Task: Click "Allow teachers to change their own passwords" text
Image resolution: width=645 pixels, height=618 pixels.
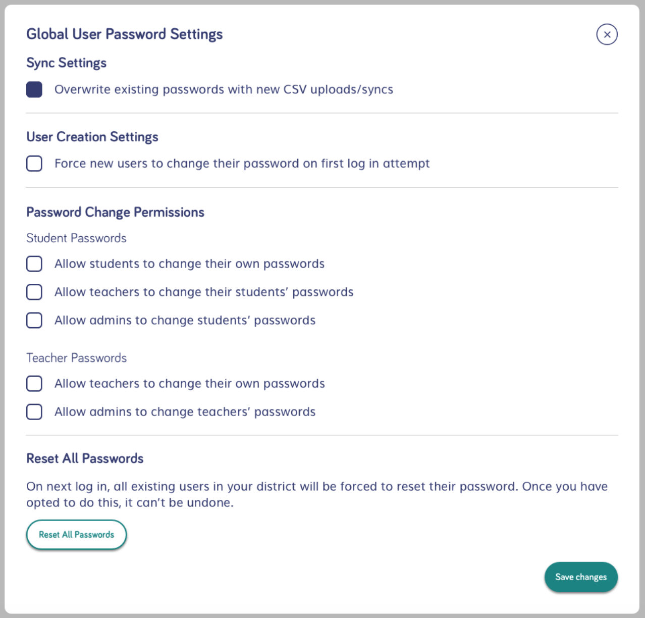Action: click(189, 384)
